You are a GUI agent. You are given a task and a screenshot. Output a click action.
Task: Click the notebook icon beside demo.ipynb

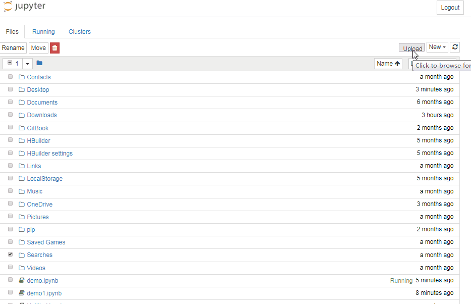[x=21, y=280]
